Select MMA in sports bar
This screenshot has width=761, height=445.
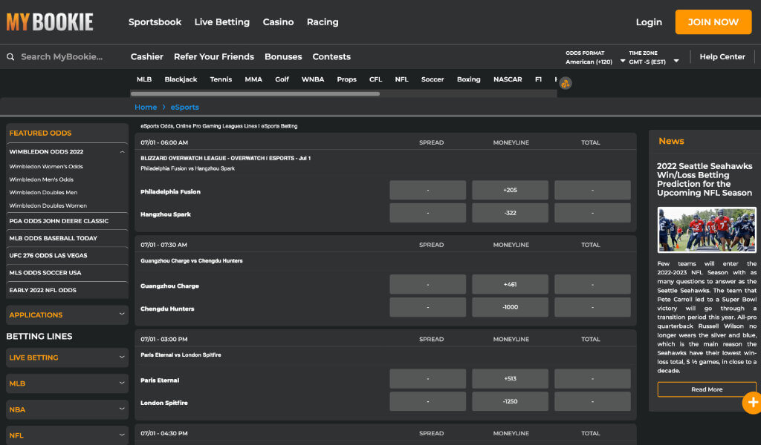(253, 79)
